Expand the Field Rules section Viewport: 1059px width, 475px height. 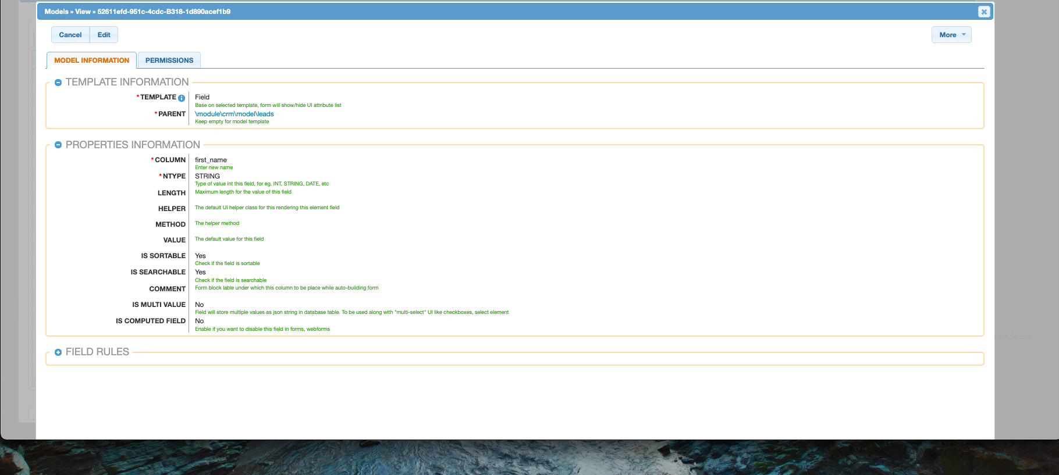pos(58,352)
